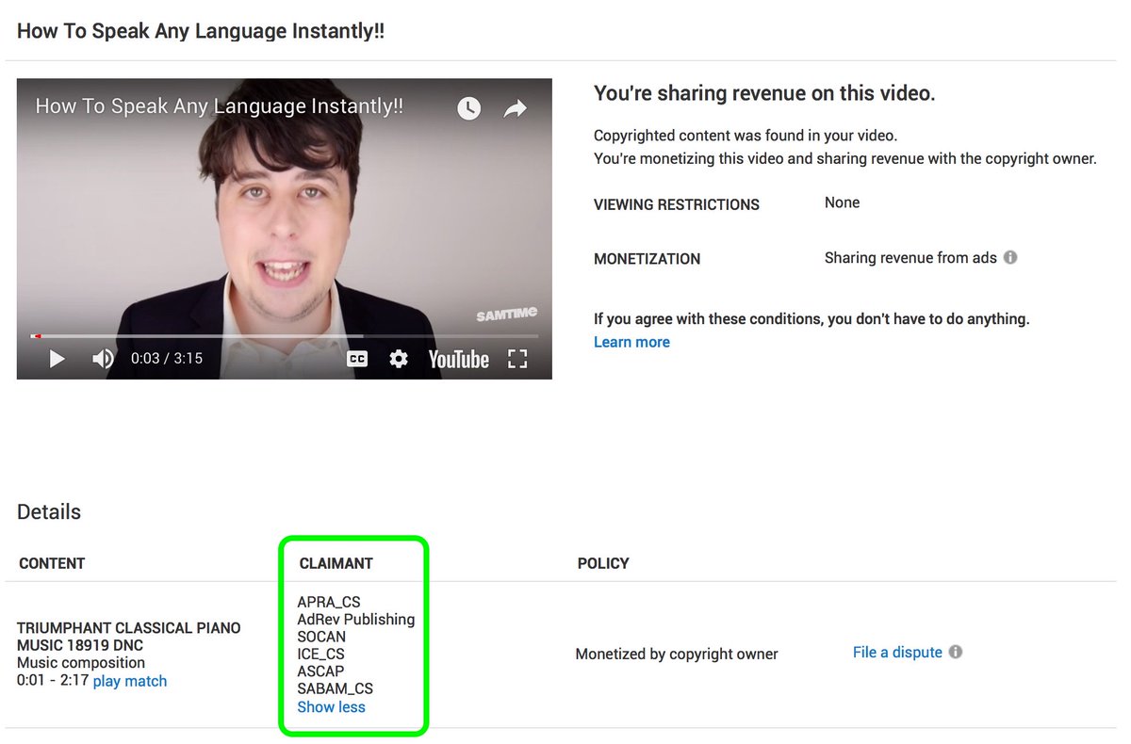Screen dimensions: 1131x744
Task: Open the Learn more link
Action: [x=631, y=342]
